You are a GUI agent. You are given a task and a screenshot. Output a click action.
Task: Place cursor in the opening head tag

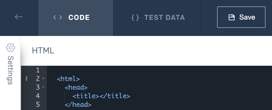point(76,87)
